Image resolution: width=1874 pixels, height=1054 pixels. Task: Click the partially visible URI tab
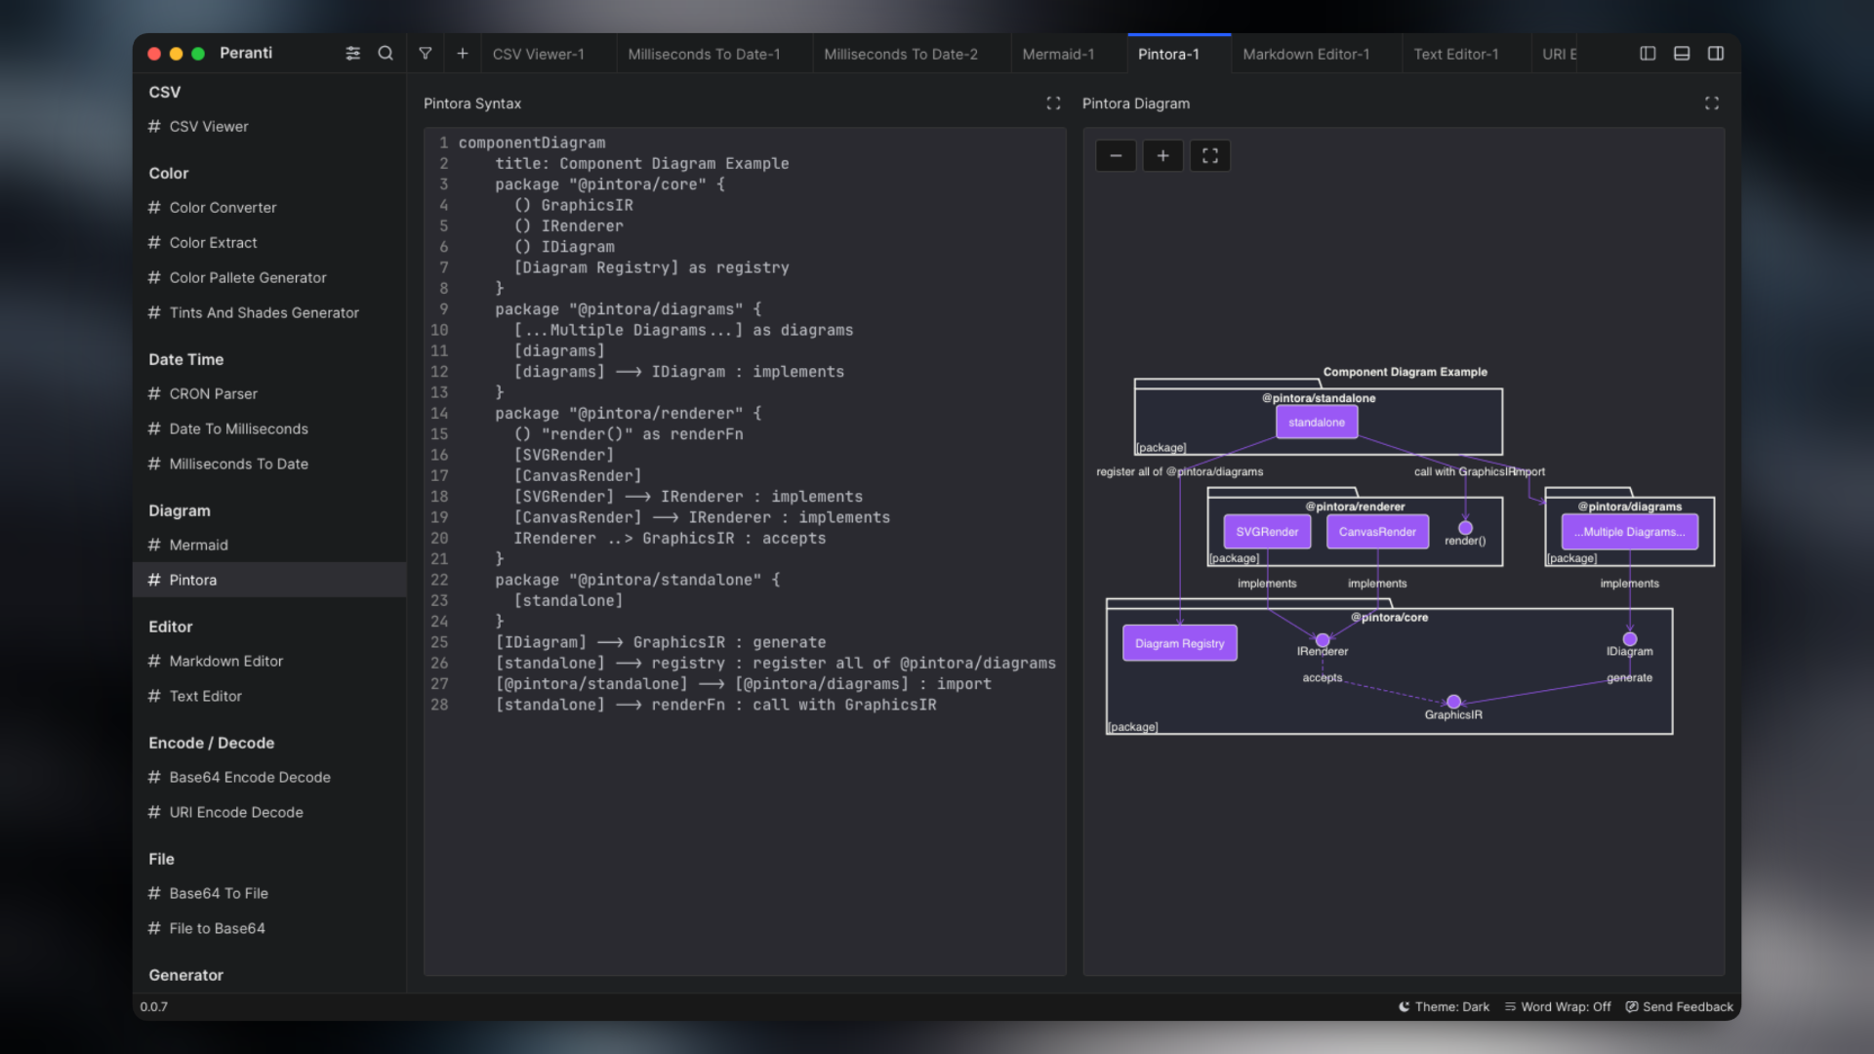coord(1555,55)
